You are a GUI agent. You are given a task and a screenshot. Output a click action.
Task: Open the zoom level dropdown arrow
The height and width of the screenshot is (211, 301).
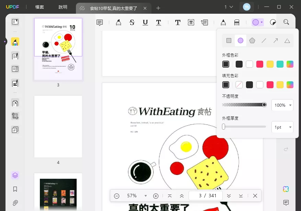click(146, 196)
